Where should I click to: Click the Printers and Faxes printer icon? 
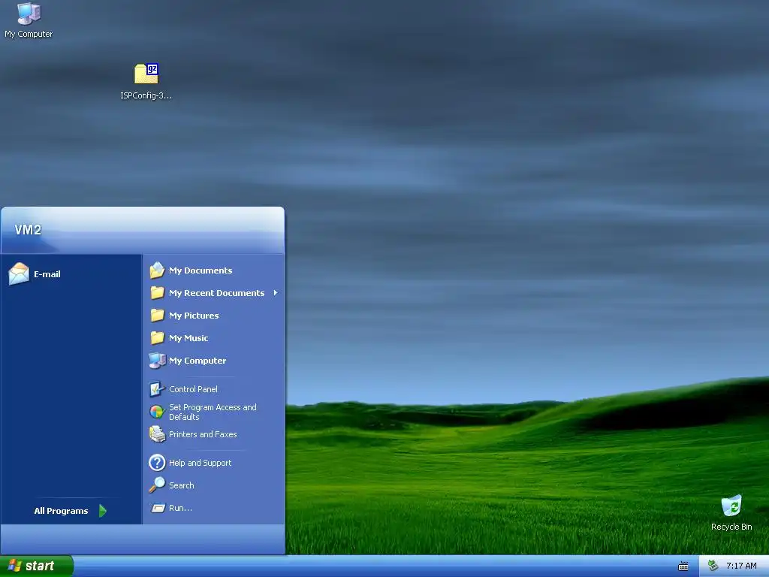coord(157,434)
